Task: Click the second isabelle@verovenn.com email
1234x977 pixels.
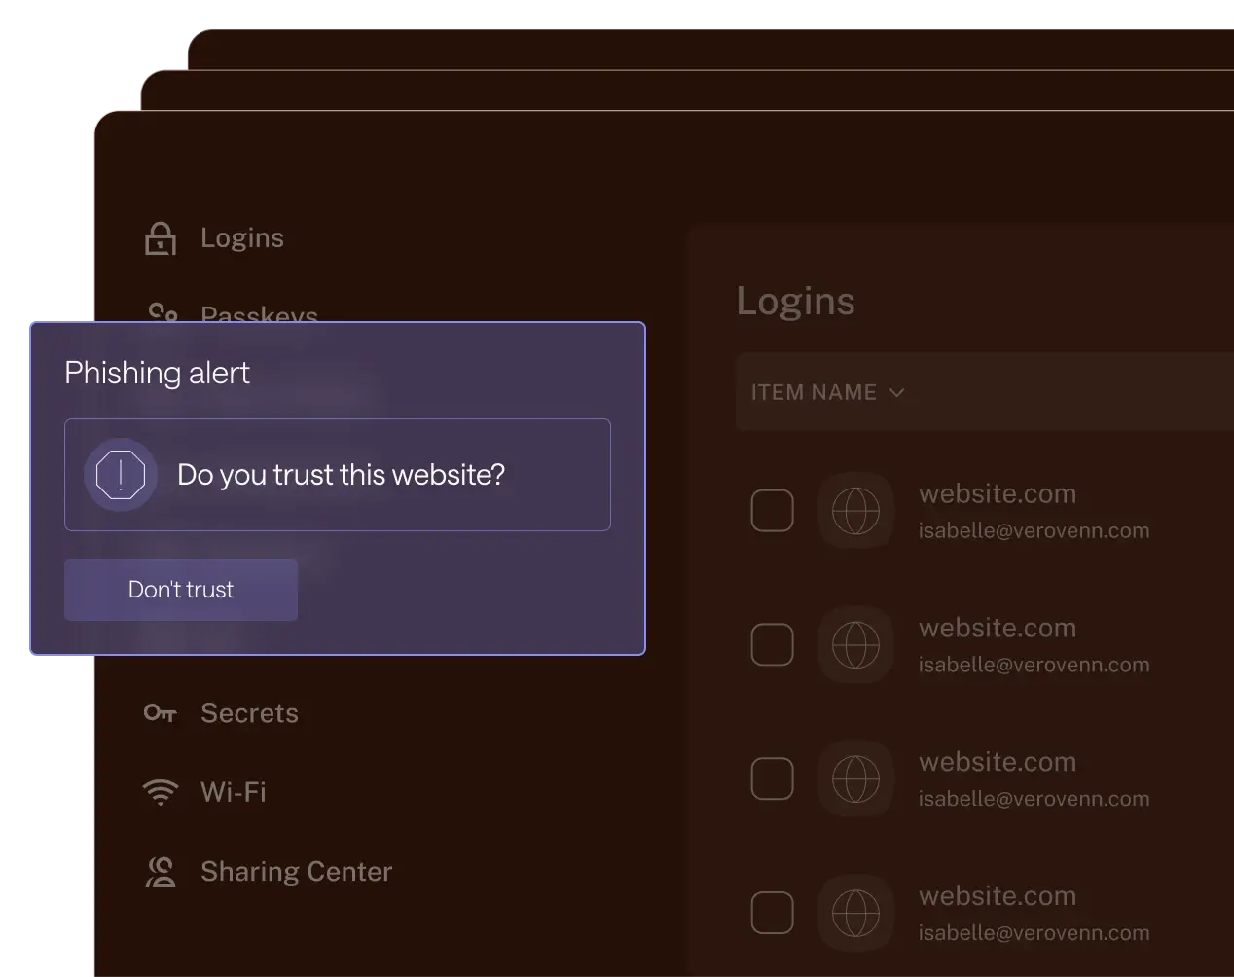Action: tap(1034, 666)
